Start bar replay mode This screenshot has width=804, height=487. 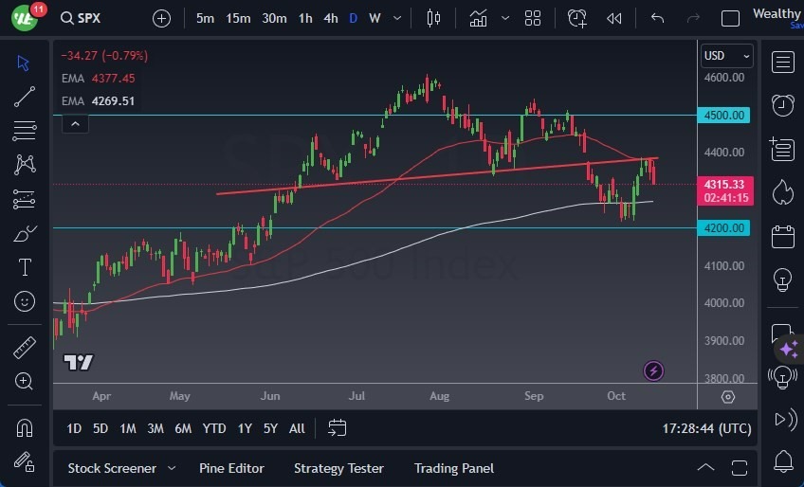613,19
